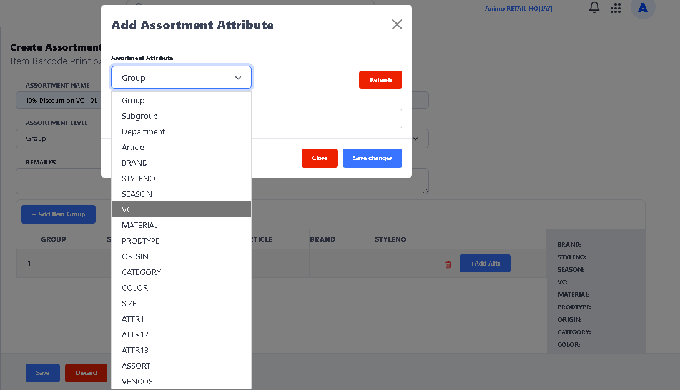Click the red Close button
680x390 pixels.
(320, 158)
